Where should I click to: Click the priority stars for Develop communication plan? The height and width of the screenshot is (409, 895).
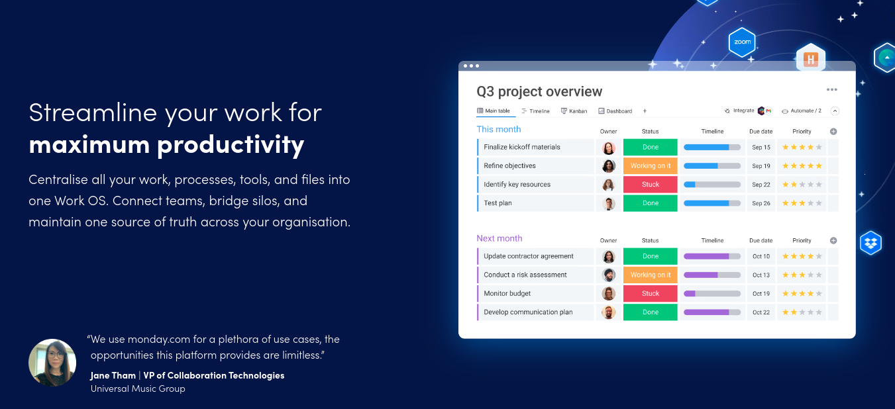pos(802,312)
